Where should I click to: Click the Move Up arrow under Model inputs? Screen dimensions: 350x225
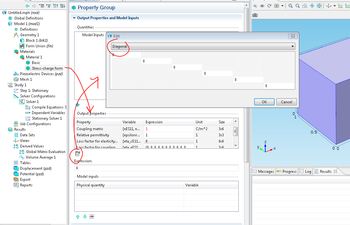tap(78, 217)
